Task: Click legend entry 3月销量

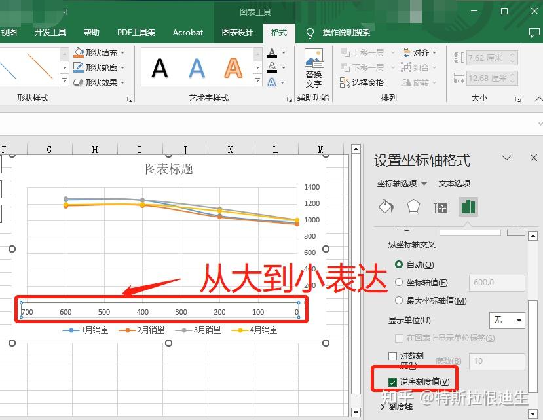Action: pos(198,330)
